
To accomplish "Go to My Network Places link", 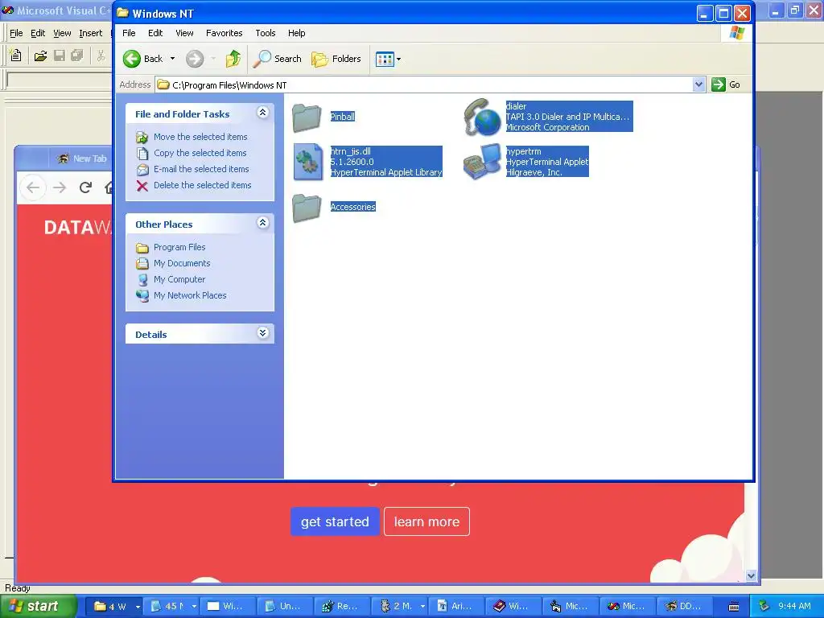I will point(190,296).
